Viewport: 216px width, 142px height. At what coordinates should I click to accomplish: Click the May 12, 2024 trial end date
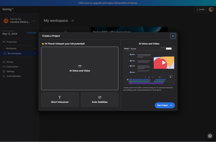click(x=10, y=34)
